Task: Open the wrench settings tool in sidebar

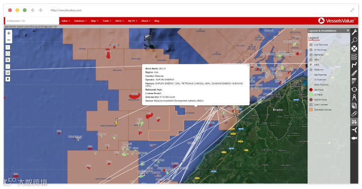Action: (354, 32)
